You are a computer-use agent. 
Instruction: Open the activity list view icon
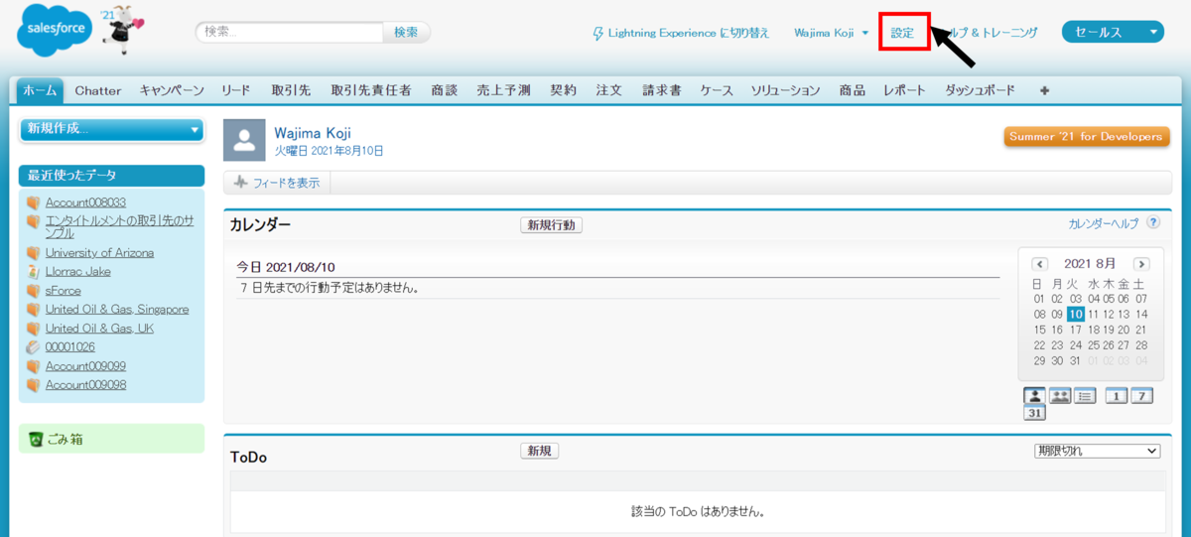click(x=1086, y=396)
